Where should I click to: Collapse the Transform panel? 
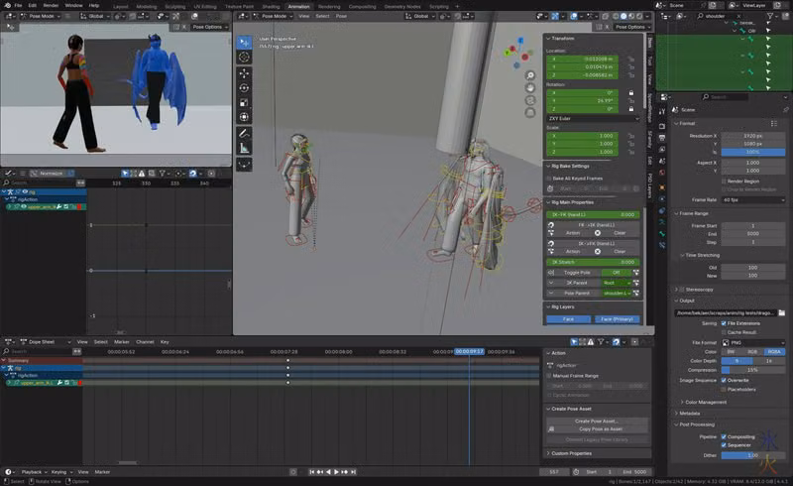pos(563,39)
